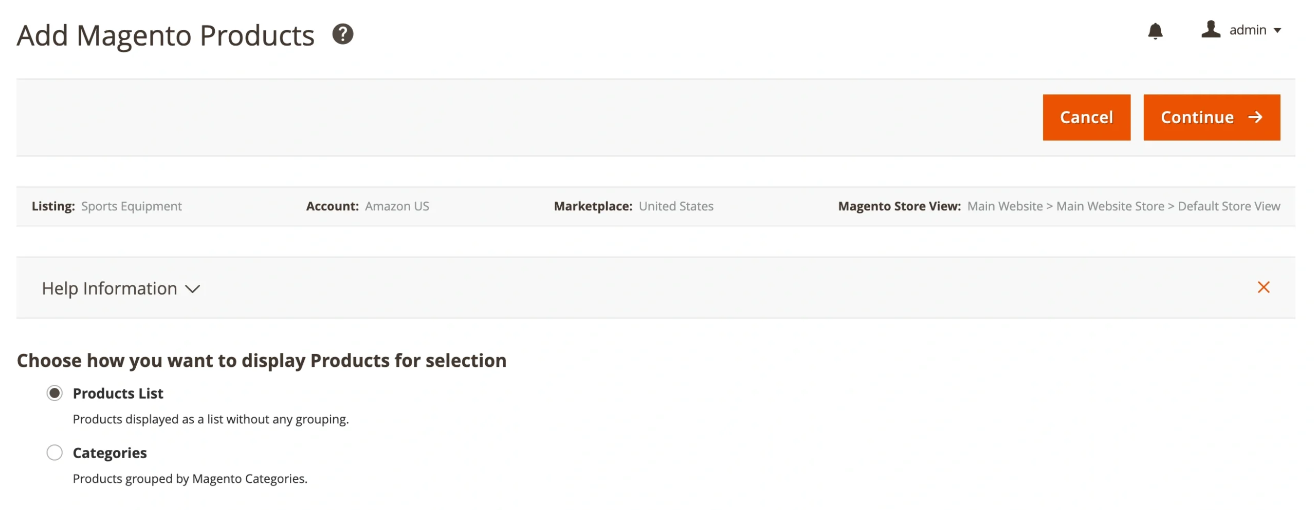The image size is (1316, 510).
Task: Click the Products List option label
Action: coord(118,394)
